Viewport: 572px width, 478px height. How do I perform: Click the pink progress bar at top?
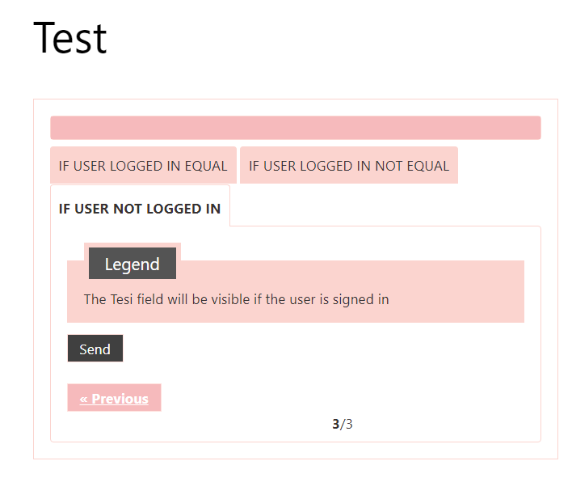pos(295,128)
